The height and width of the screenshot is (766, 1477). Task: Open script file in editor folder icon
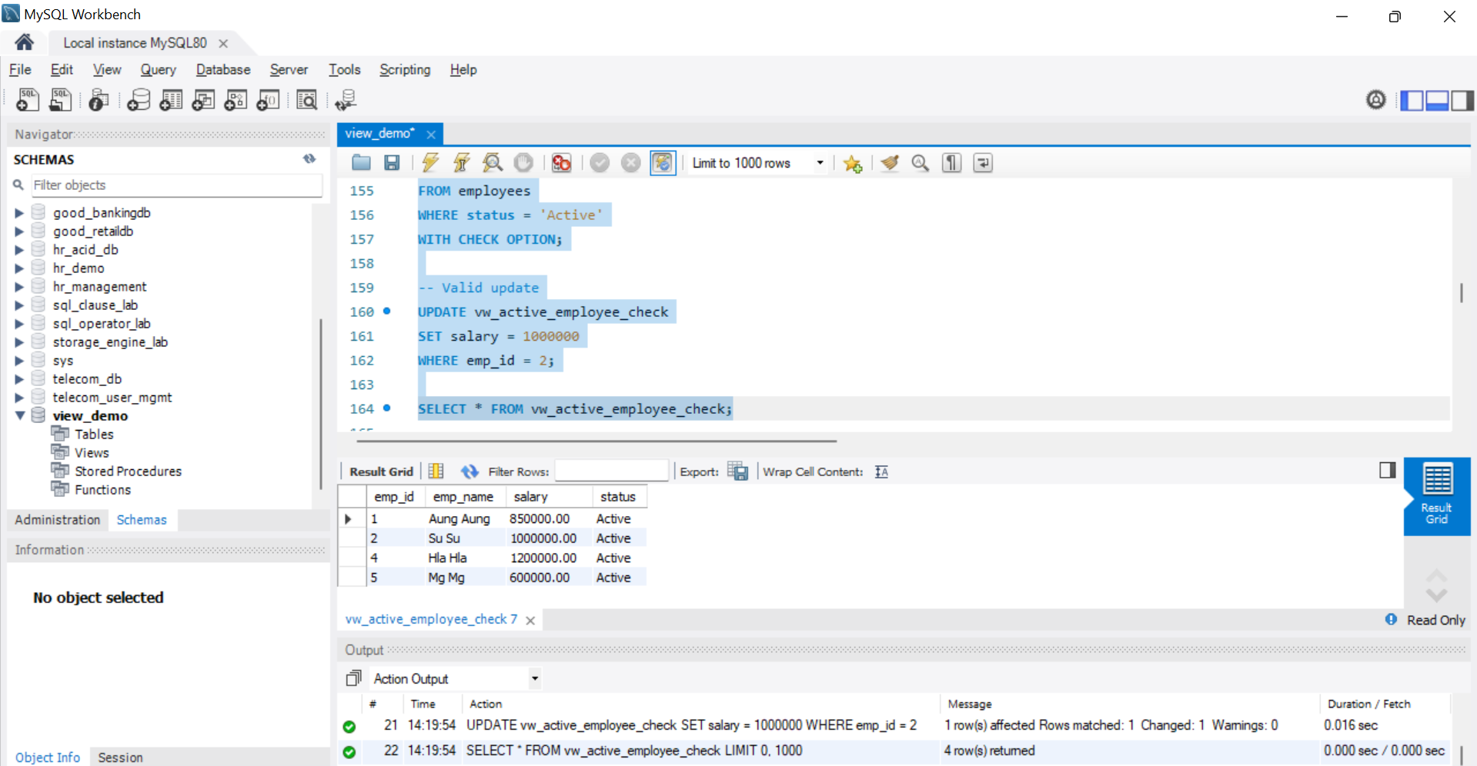[x=361, y=162]
